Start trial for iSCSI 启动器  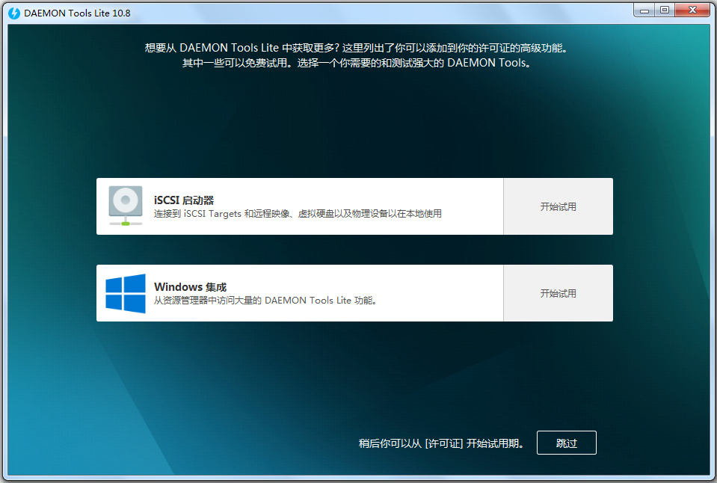pos(558,207)
